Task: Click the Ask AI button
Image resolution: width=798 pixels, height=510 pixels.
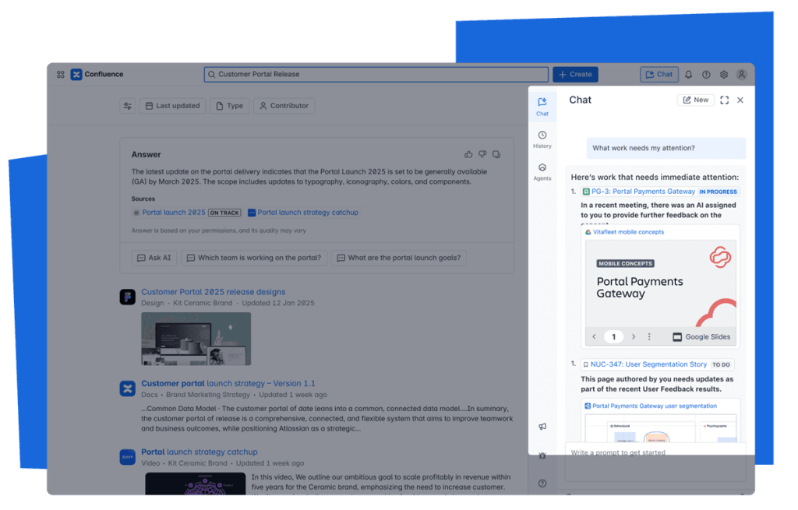Action: (x=154, y=258)
